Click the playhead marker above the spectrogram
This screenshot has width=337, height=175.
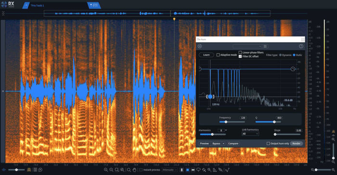pyautogui.click(x=174, y=19)
